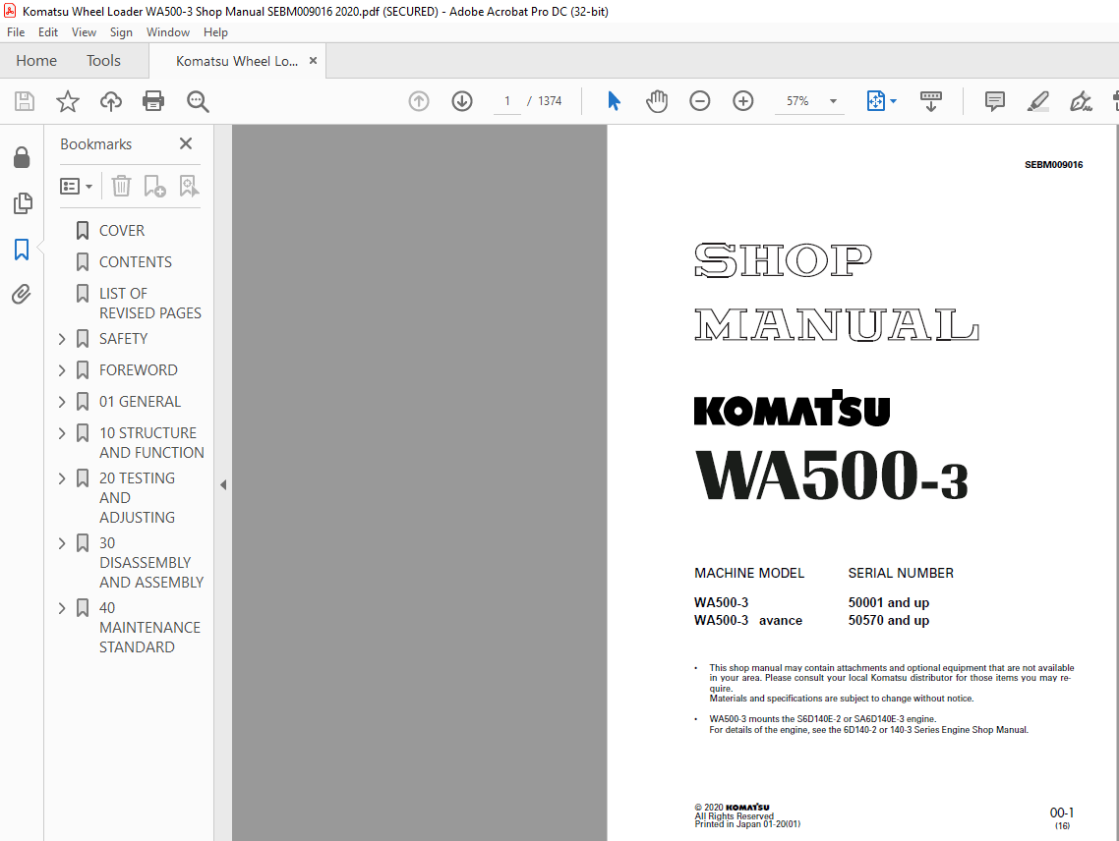The image size is (1119, 841).
Task: Expand 30 DISASSEMBLY AND ASSEMBLY bookmark
Action: pyautogui.click(x=62, y=543)
